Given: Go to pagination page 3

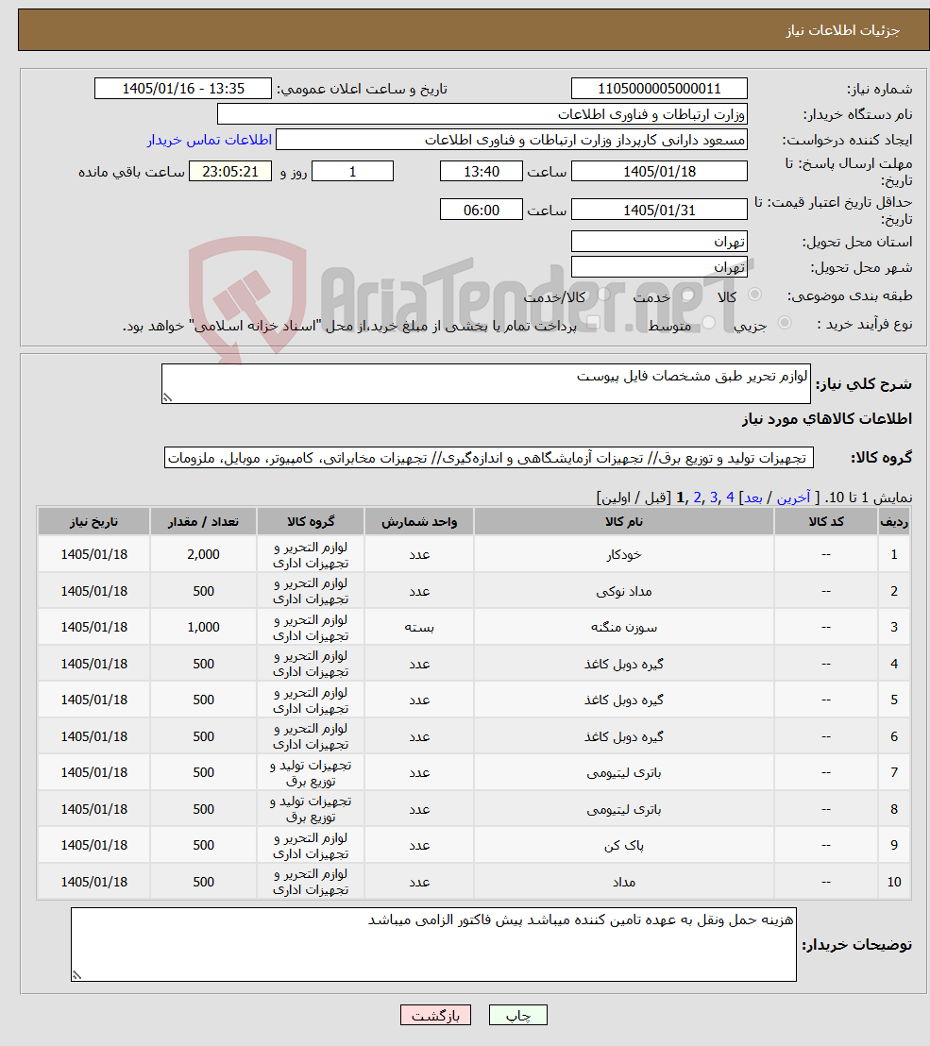Looking at the screenshot, I should tap(714, 498).
